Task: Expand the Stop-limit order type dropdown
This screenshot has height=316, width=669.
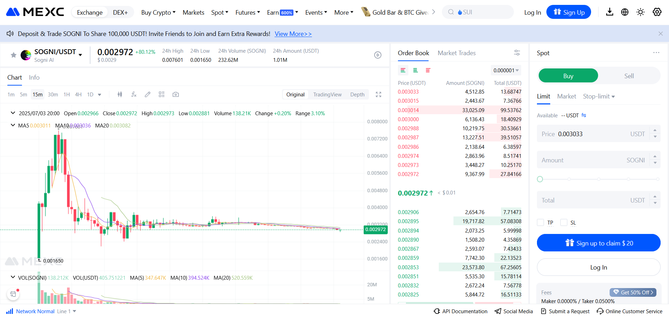Action: click(599, 96)
